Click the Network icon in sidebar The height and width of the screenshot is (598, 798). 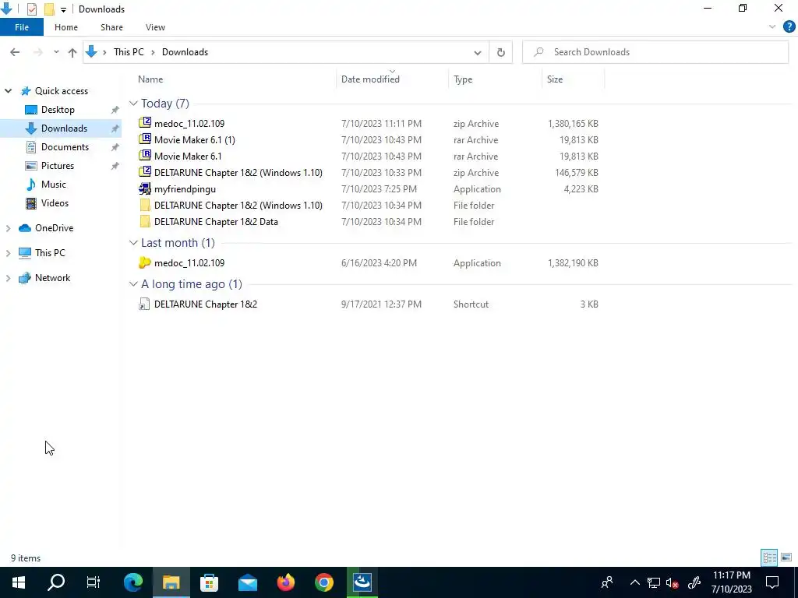click(x=24, y=278)
